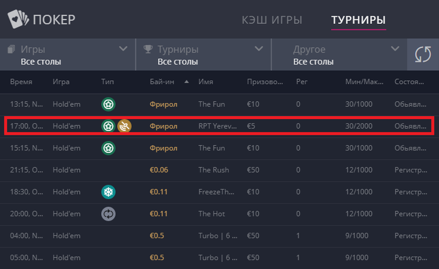Switch to the Кэш игры tab

[272, 20]
